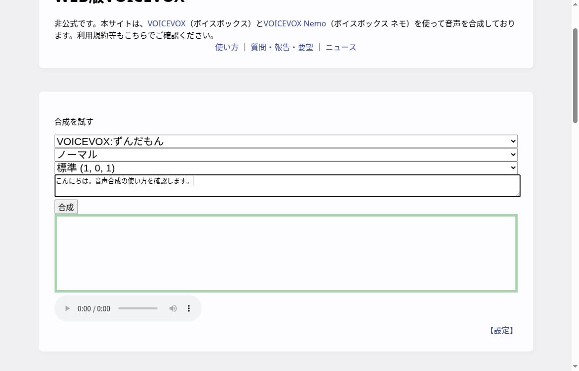Image resolution: width=579 pixels, height=371 pixels.
Task: Click the audio progress slider
Action: click(x=138, y=308)
